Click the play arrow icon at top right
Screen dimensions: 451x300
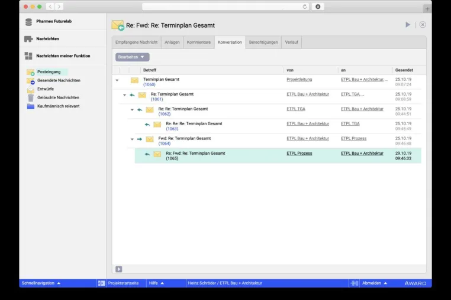(x=408, y=25)
